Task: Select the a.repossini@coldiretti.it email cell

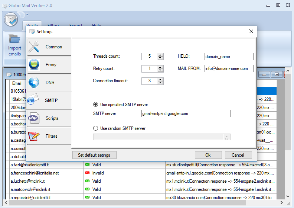Action: [46, 197]
